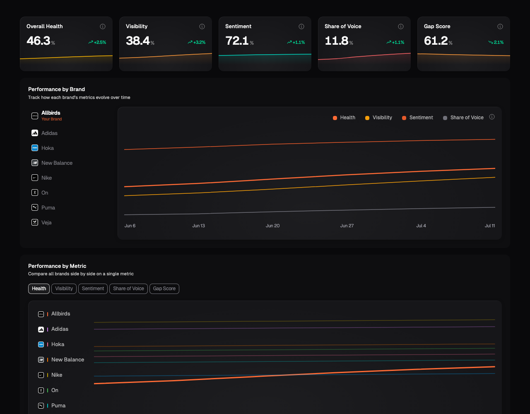
Task: Click the Hoka logo in brand list
Action: point(35,148)
